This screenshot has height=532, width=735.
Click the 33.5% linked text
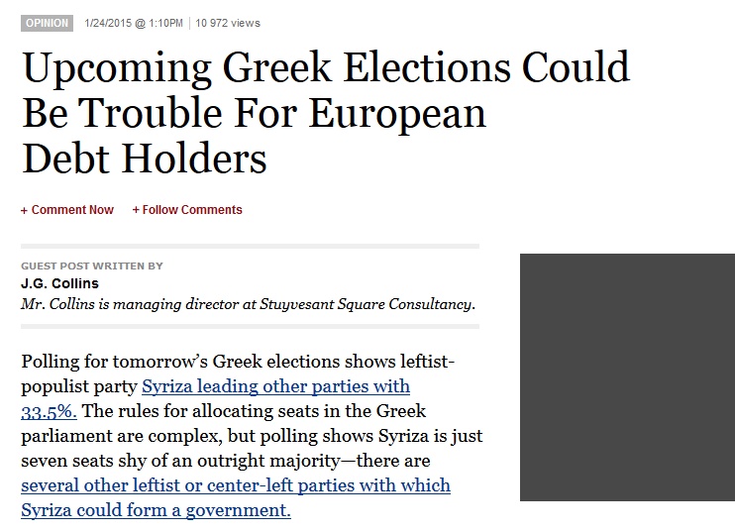pos(49,411)
